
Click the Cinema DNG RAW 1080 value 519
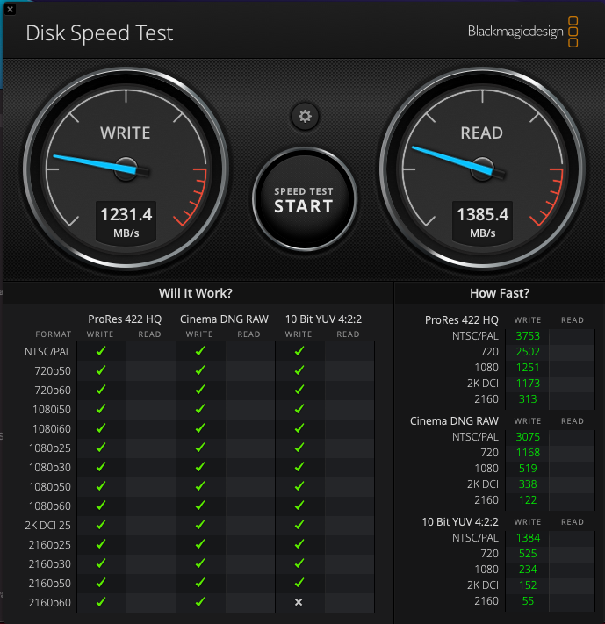pos(528,469)
